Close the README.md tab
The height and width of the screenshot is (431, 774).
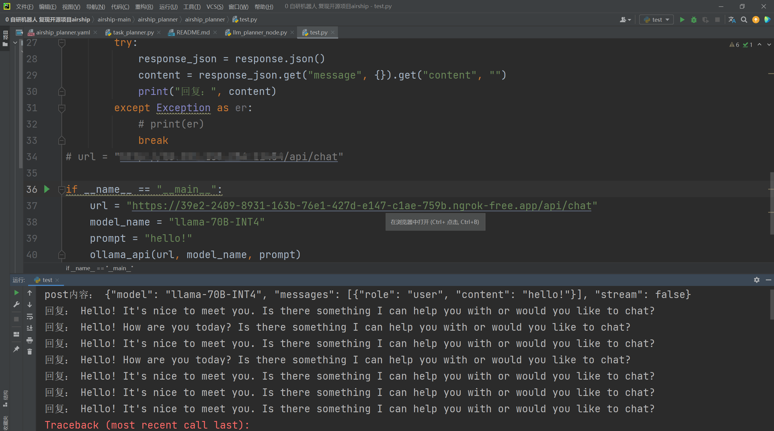215,32
